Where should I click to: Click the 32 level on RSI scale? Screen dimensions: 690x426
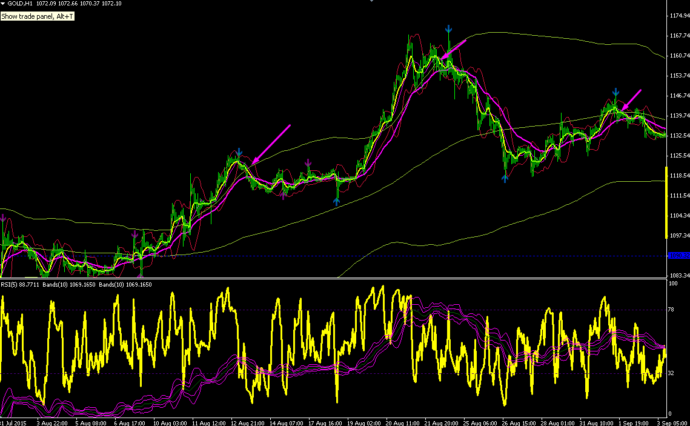pyautogui.click(x=671, y=373)
